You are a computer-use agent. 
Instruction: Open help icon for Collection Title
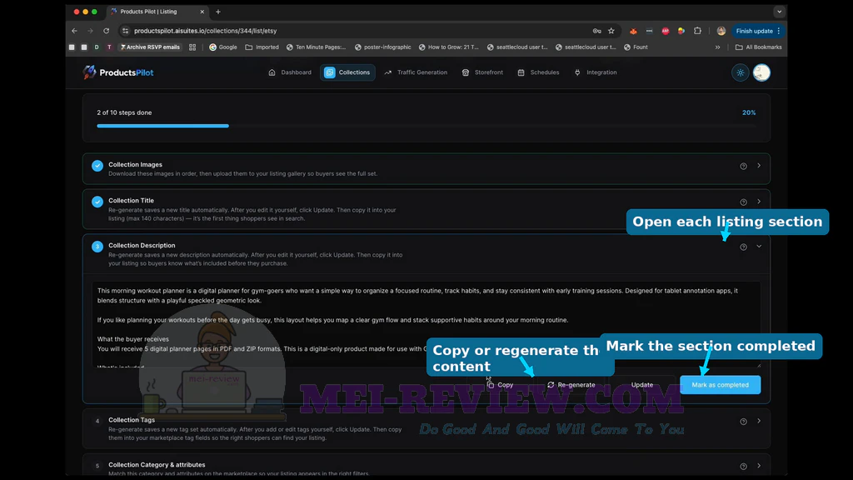pos(743,202)
